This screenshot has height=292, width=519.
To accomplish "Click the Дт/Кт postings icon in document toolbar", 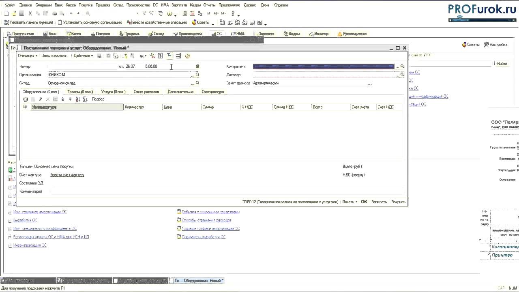I will 152,56.
